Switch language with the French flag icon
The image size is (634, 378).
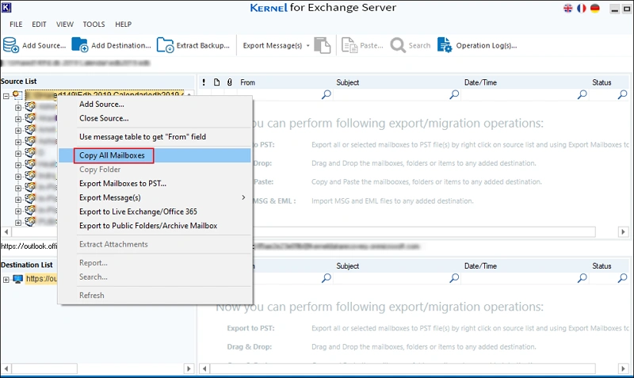click(582, 9)
